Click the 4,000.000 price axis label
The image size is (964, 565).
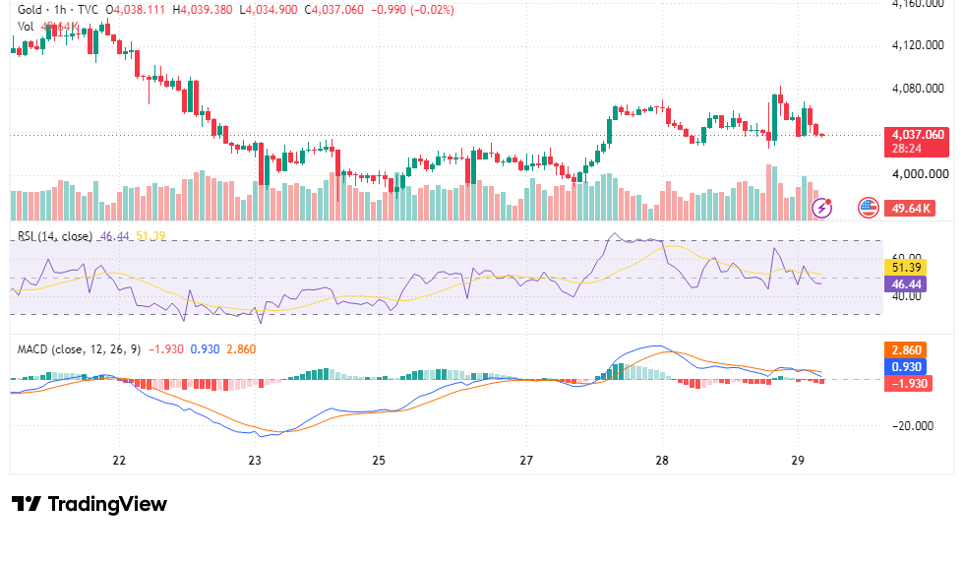point(921,174)
